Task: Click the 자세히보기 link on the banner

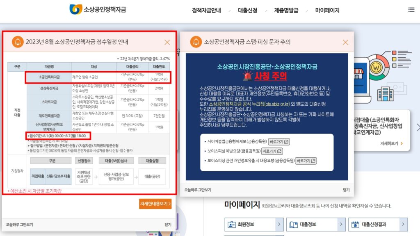Action: (391, 143)
